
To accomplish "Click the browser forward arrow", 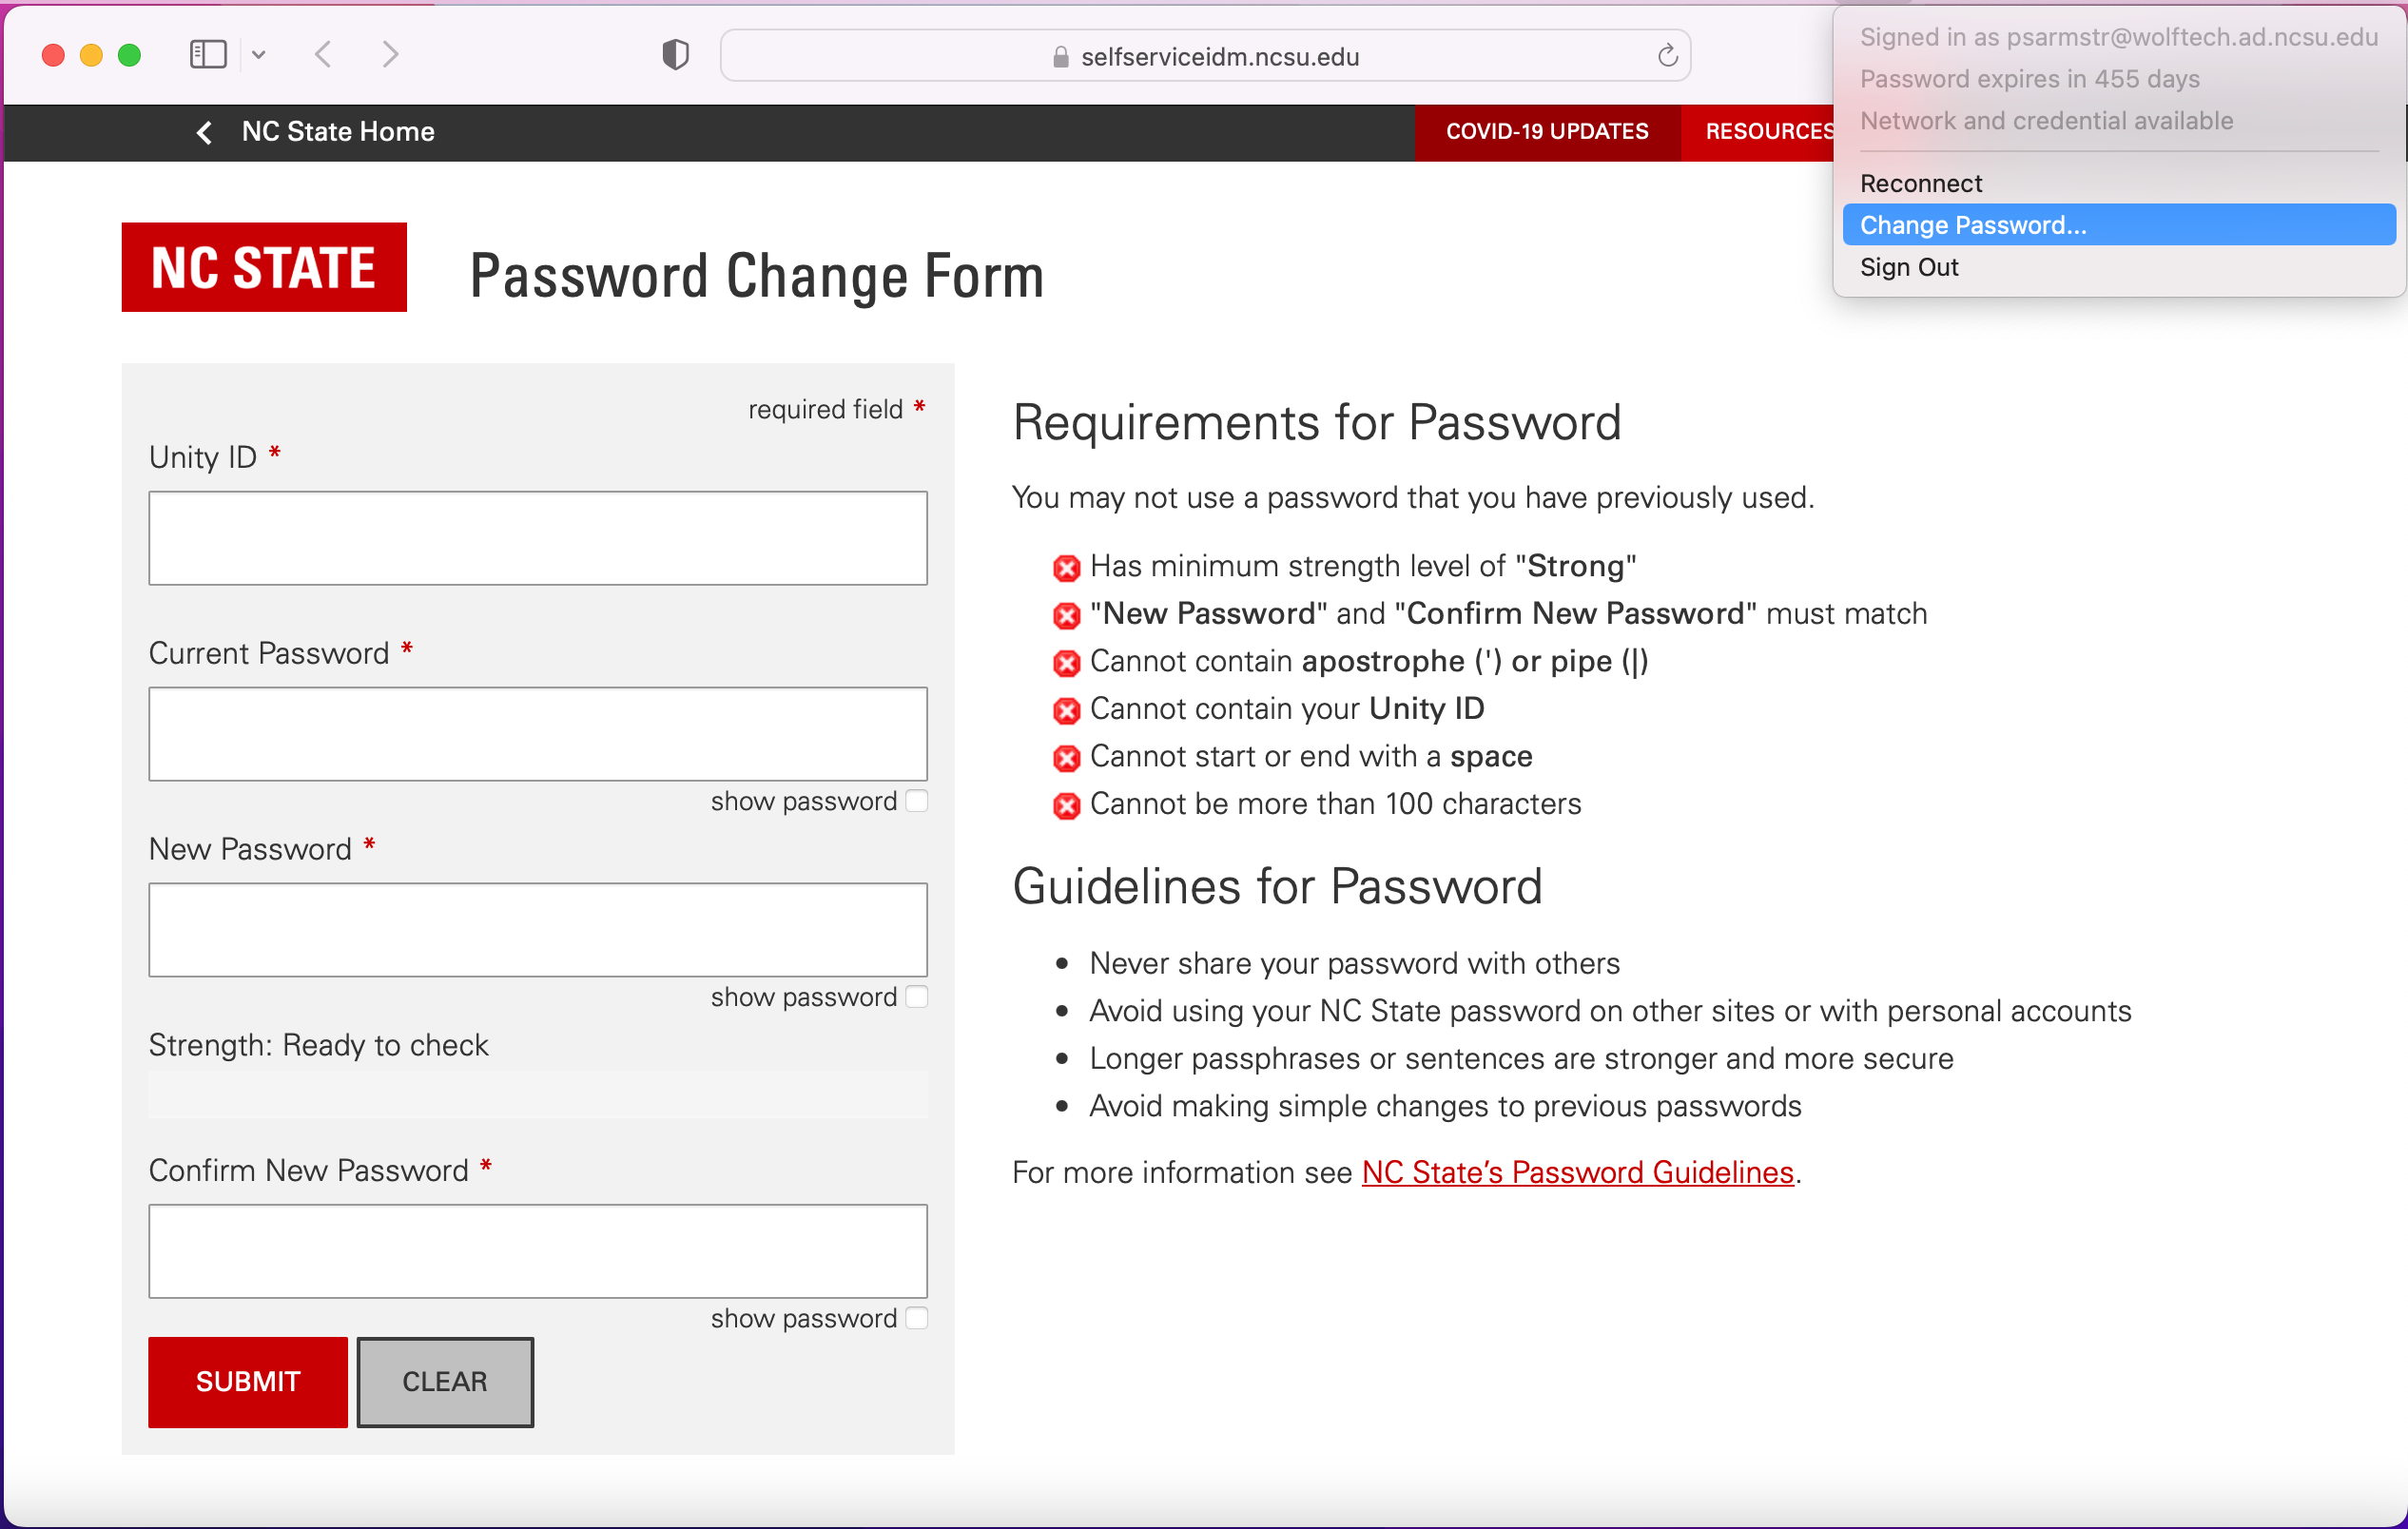I will (390, 54).
